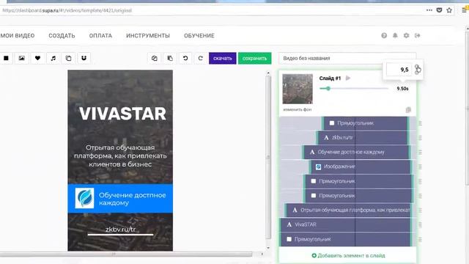Viewport: 469px width, 264px height.
Task: Click the logo image on canvas
Action: pos(84,198)
